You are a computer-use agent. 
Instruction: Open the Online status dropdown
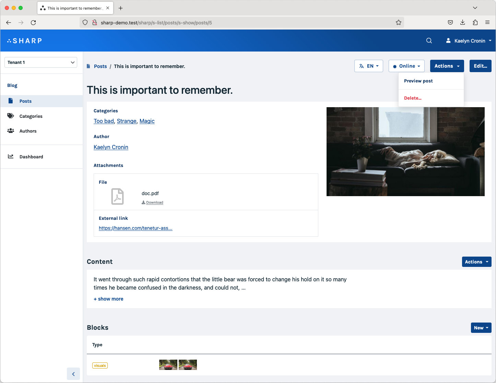click(x=406, y=66)
